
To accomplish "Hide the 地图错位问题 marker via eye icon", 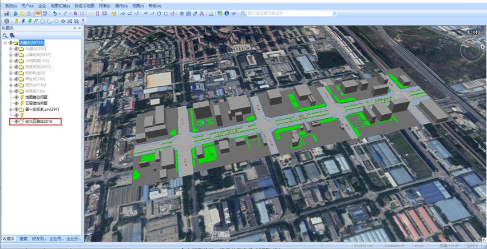I will tap(15, 97).
